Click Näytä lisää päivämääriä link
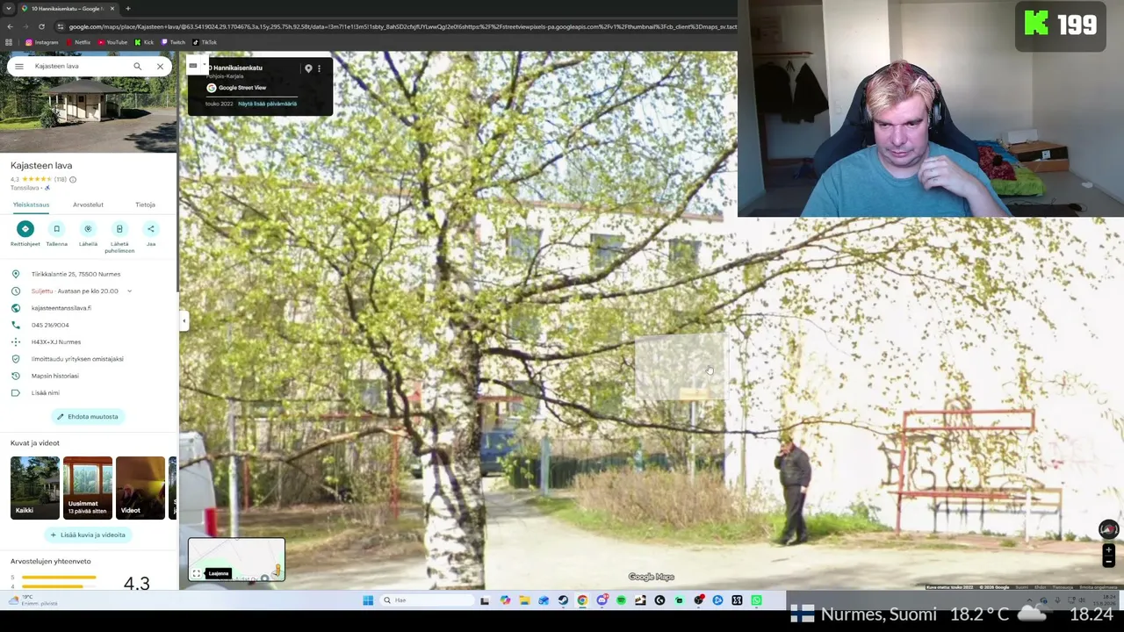Viewport: 1124px width, 632px height. tap(268, 104)
